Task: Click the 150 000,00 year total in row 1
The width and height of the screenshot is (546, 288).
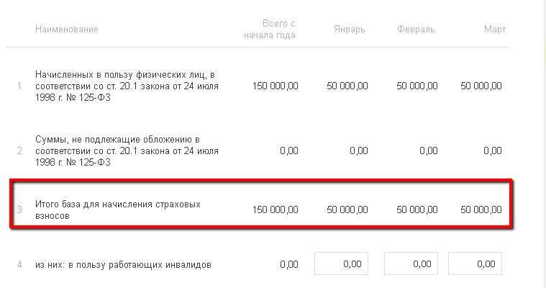Action: 275,86
